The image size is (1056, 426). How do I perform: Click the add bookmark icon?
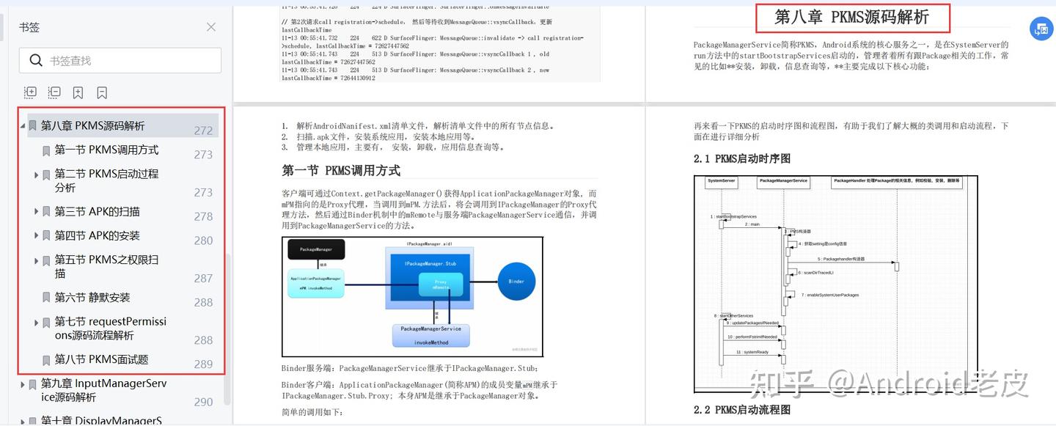[x=77, y=92]
